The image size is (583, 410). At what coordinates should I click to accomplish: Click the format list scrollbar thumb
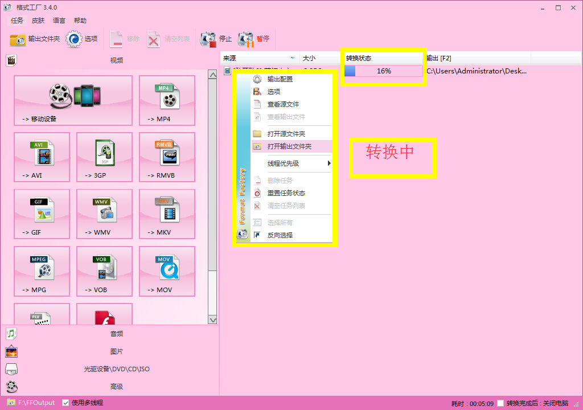213,174
